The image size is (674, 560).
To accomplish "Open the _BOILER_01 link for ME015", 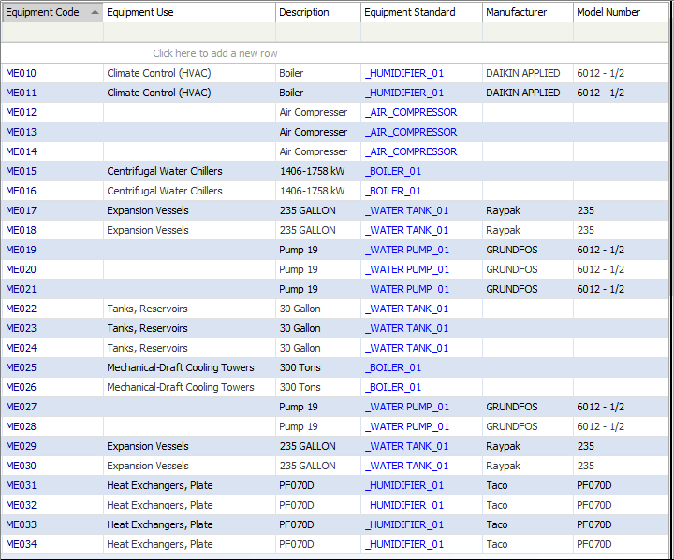I will 393,171.
